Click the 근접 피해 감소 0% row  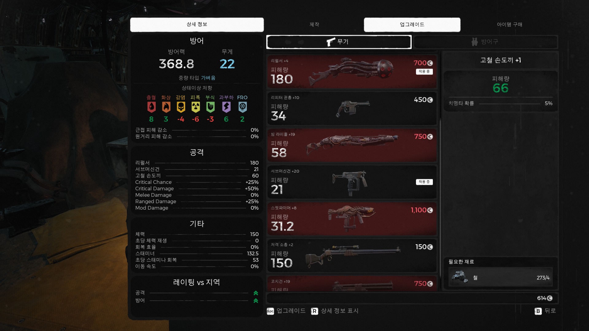[197, 130]
